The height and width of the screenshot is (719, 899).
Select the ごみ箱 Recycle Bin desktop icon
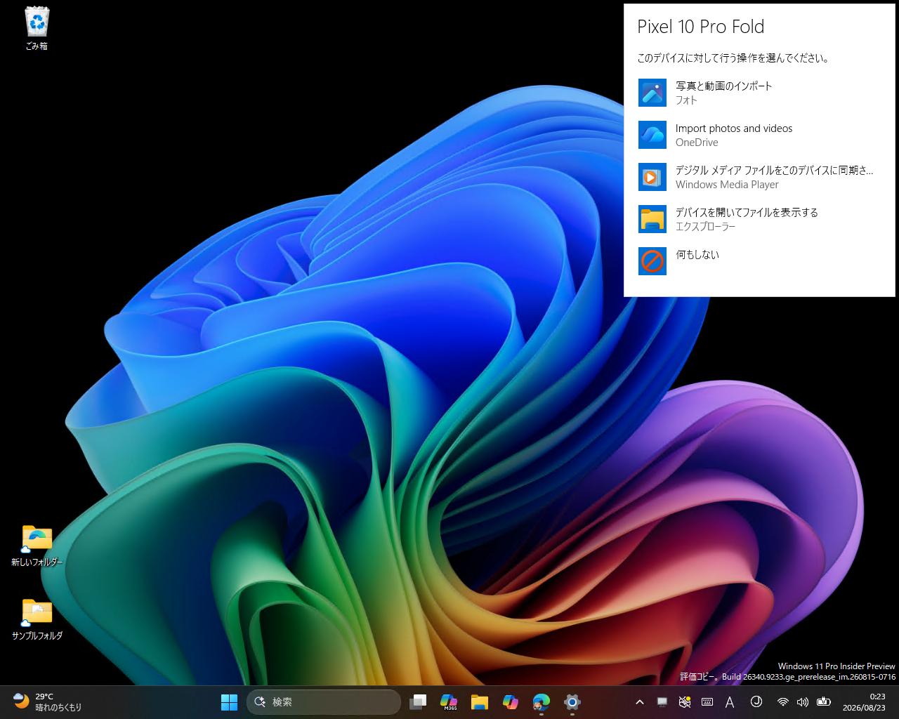click(x=37, y=28)
